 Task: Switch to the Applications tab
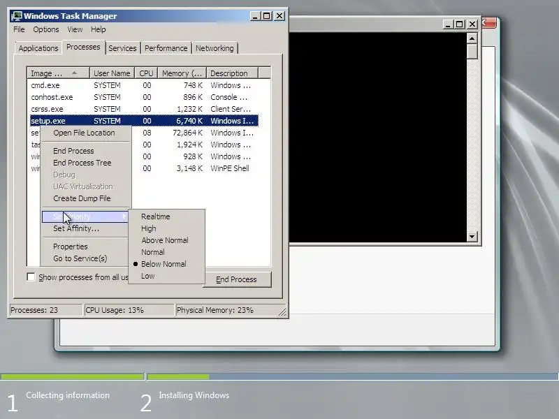click(x=38, y=48)
